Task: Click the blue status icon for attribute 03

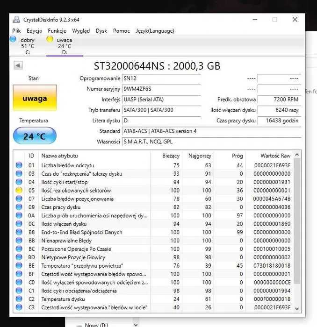Action: click(19, 173)
